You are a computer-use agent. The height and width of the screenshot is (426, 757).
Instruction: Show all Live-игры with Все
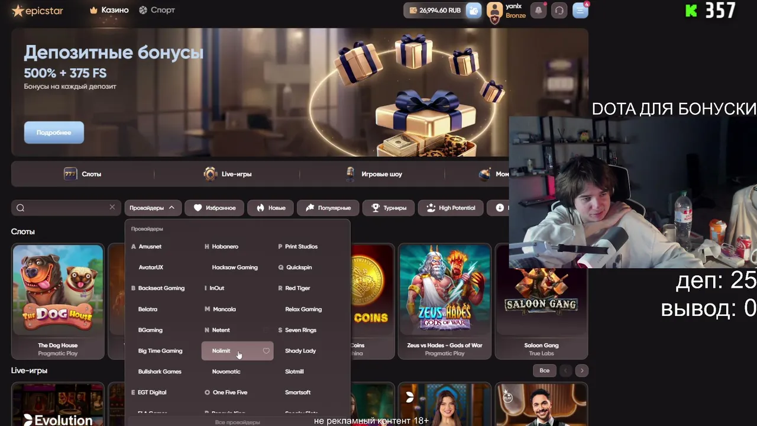(545, 370)
